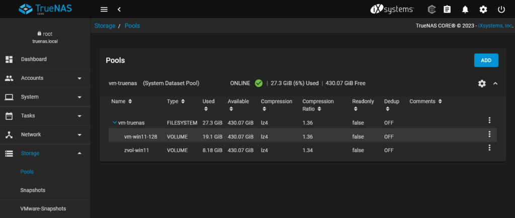This screenshot has width=515, height=218.
Task: Open the task manager clipboard icon
Action: tap(447, 9)
